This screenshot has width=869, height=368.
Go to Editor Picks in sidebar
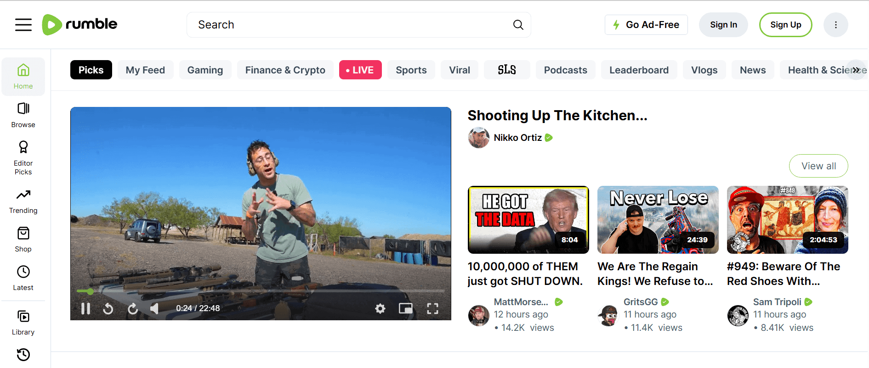[23, 157]
